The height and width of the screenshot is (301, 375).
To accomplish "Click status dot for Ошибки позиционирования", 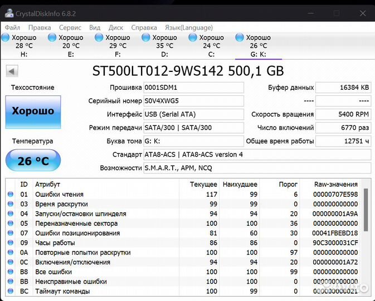I will 10,233.
